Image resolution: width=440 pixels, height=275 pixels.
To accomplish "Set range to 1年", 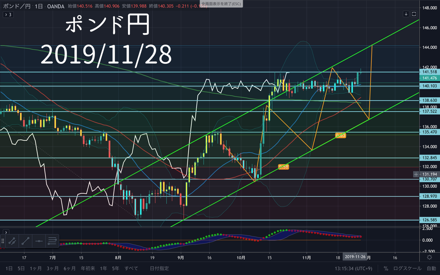I will 103,268.
